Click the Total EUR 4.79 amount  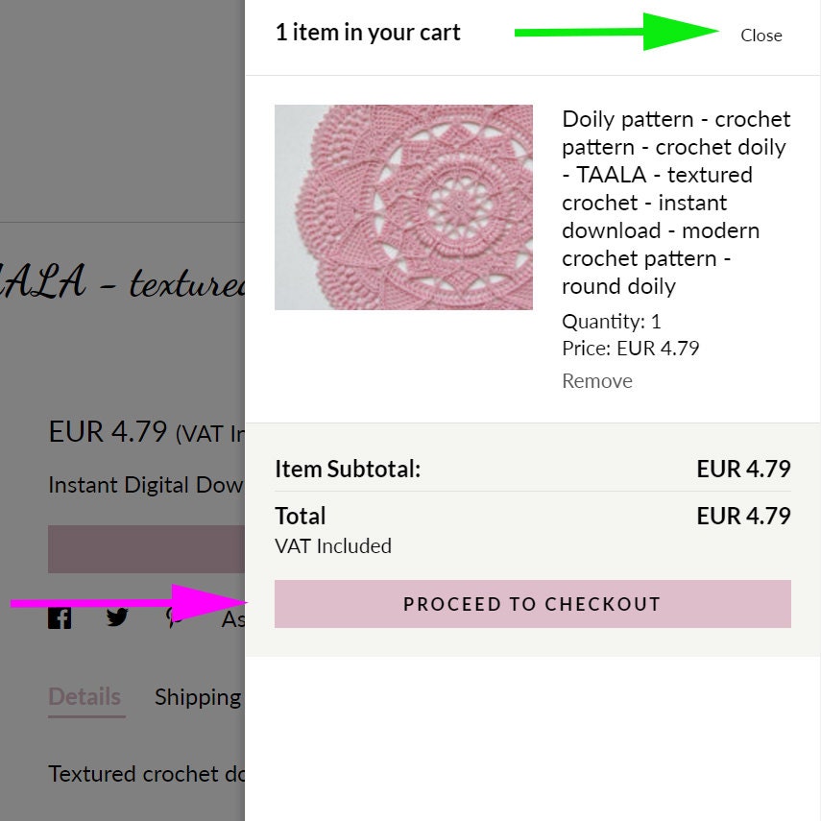click(743, 516)
